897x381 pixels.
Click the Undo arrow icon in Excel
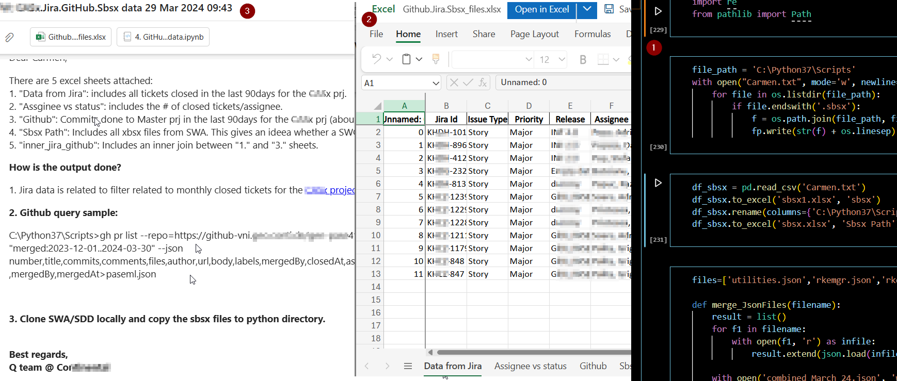(x=376, y=59)
